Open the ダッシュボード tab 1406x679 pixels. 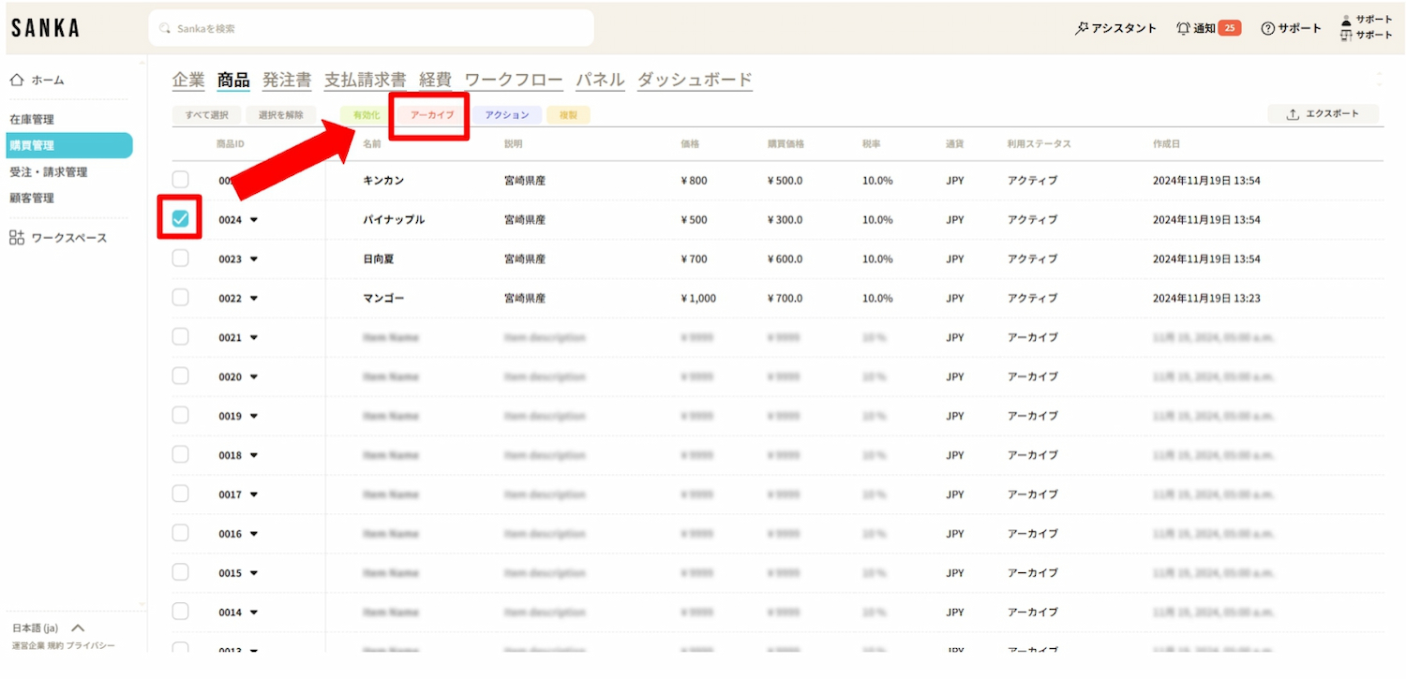pyautogui.click(x=695, y=81)
